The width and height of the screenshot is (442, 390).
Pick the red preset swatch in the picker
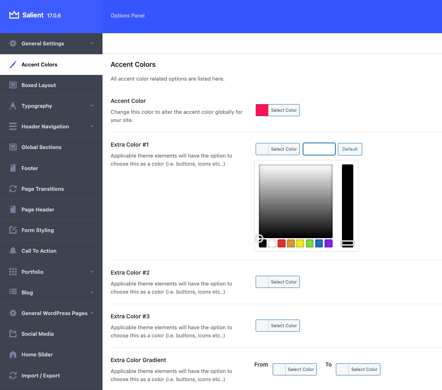[281, 243]
